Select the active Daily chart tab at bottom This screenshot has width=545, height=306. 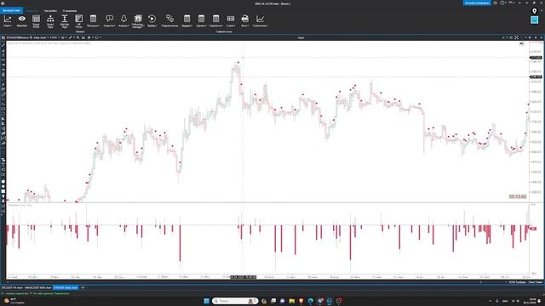pyautogui.click(x=66, y=287)
